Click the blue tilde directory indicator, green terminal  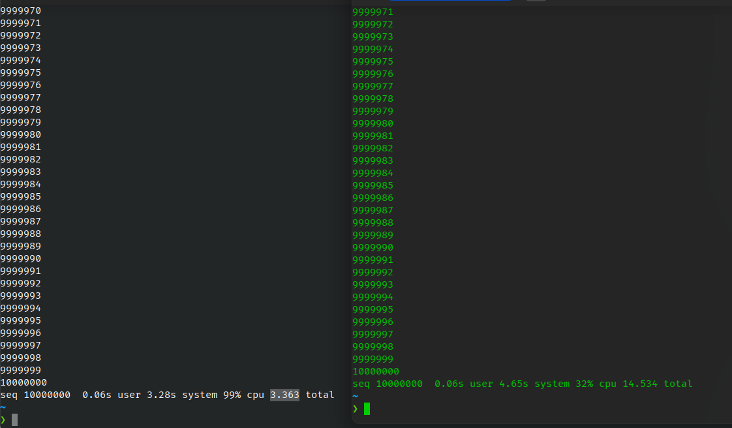pos(356,396)
